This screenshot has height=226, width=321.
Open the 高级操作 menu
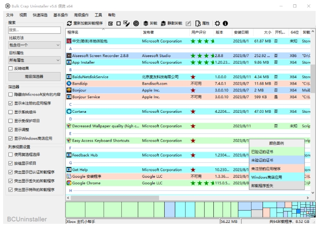tap(81, 15)
